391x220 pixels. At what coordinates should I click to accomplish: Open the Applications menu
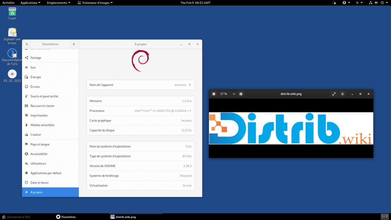tap(31, 3)
